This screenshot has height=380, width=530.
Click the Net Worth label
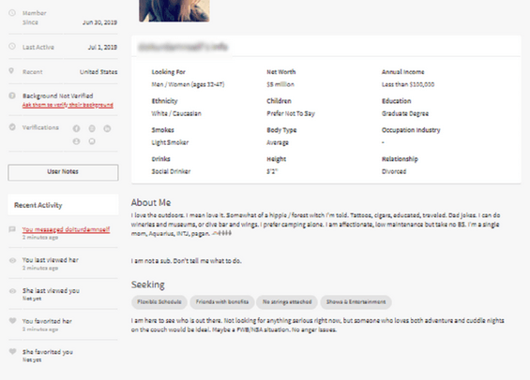[x=280, y=72]
